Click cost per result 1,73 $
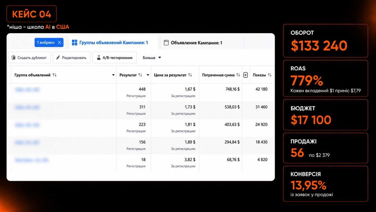Image resolution: width=376 pixels, height=212 pixels. [x=190, y=107]
